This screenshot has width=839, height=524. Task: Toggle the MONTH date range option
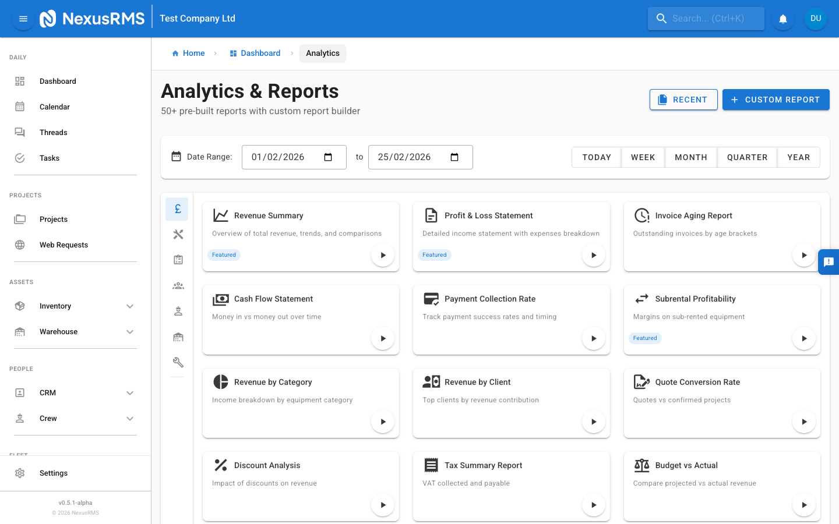coord(690,157)
